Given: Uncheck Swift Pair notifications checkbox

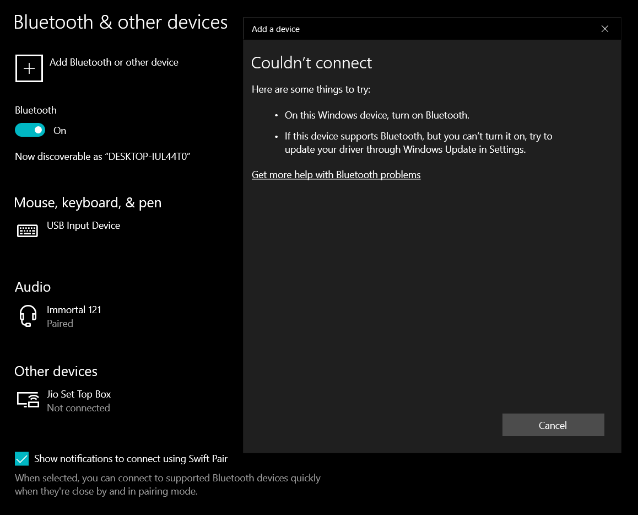Looking at the screenshot, I should [x=21, y=459].
